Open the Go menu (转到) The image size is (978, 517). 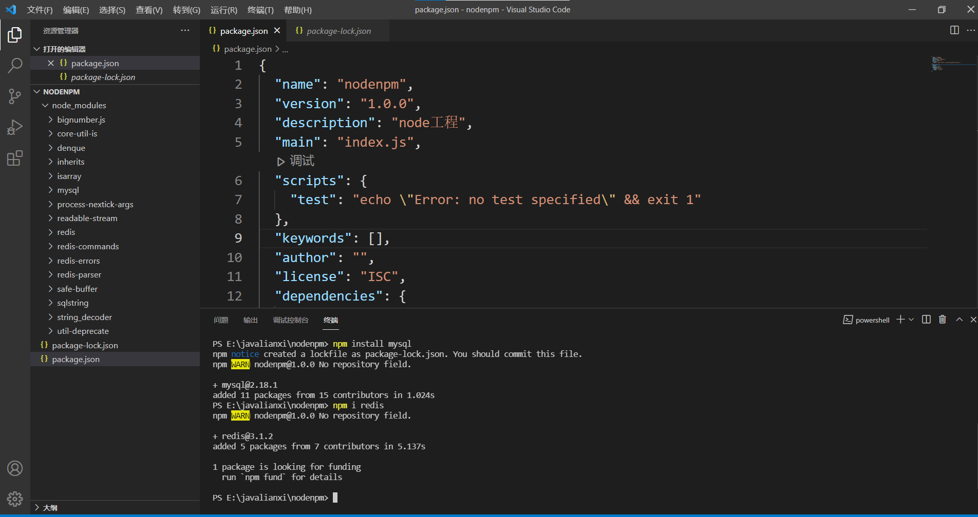(186, 10)
